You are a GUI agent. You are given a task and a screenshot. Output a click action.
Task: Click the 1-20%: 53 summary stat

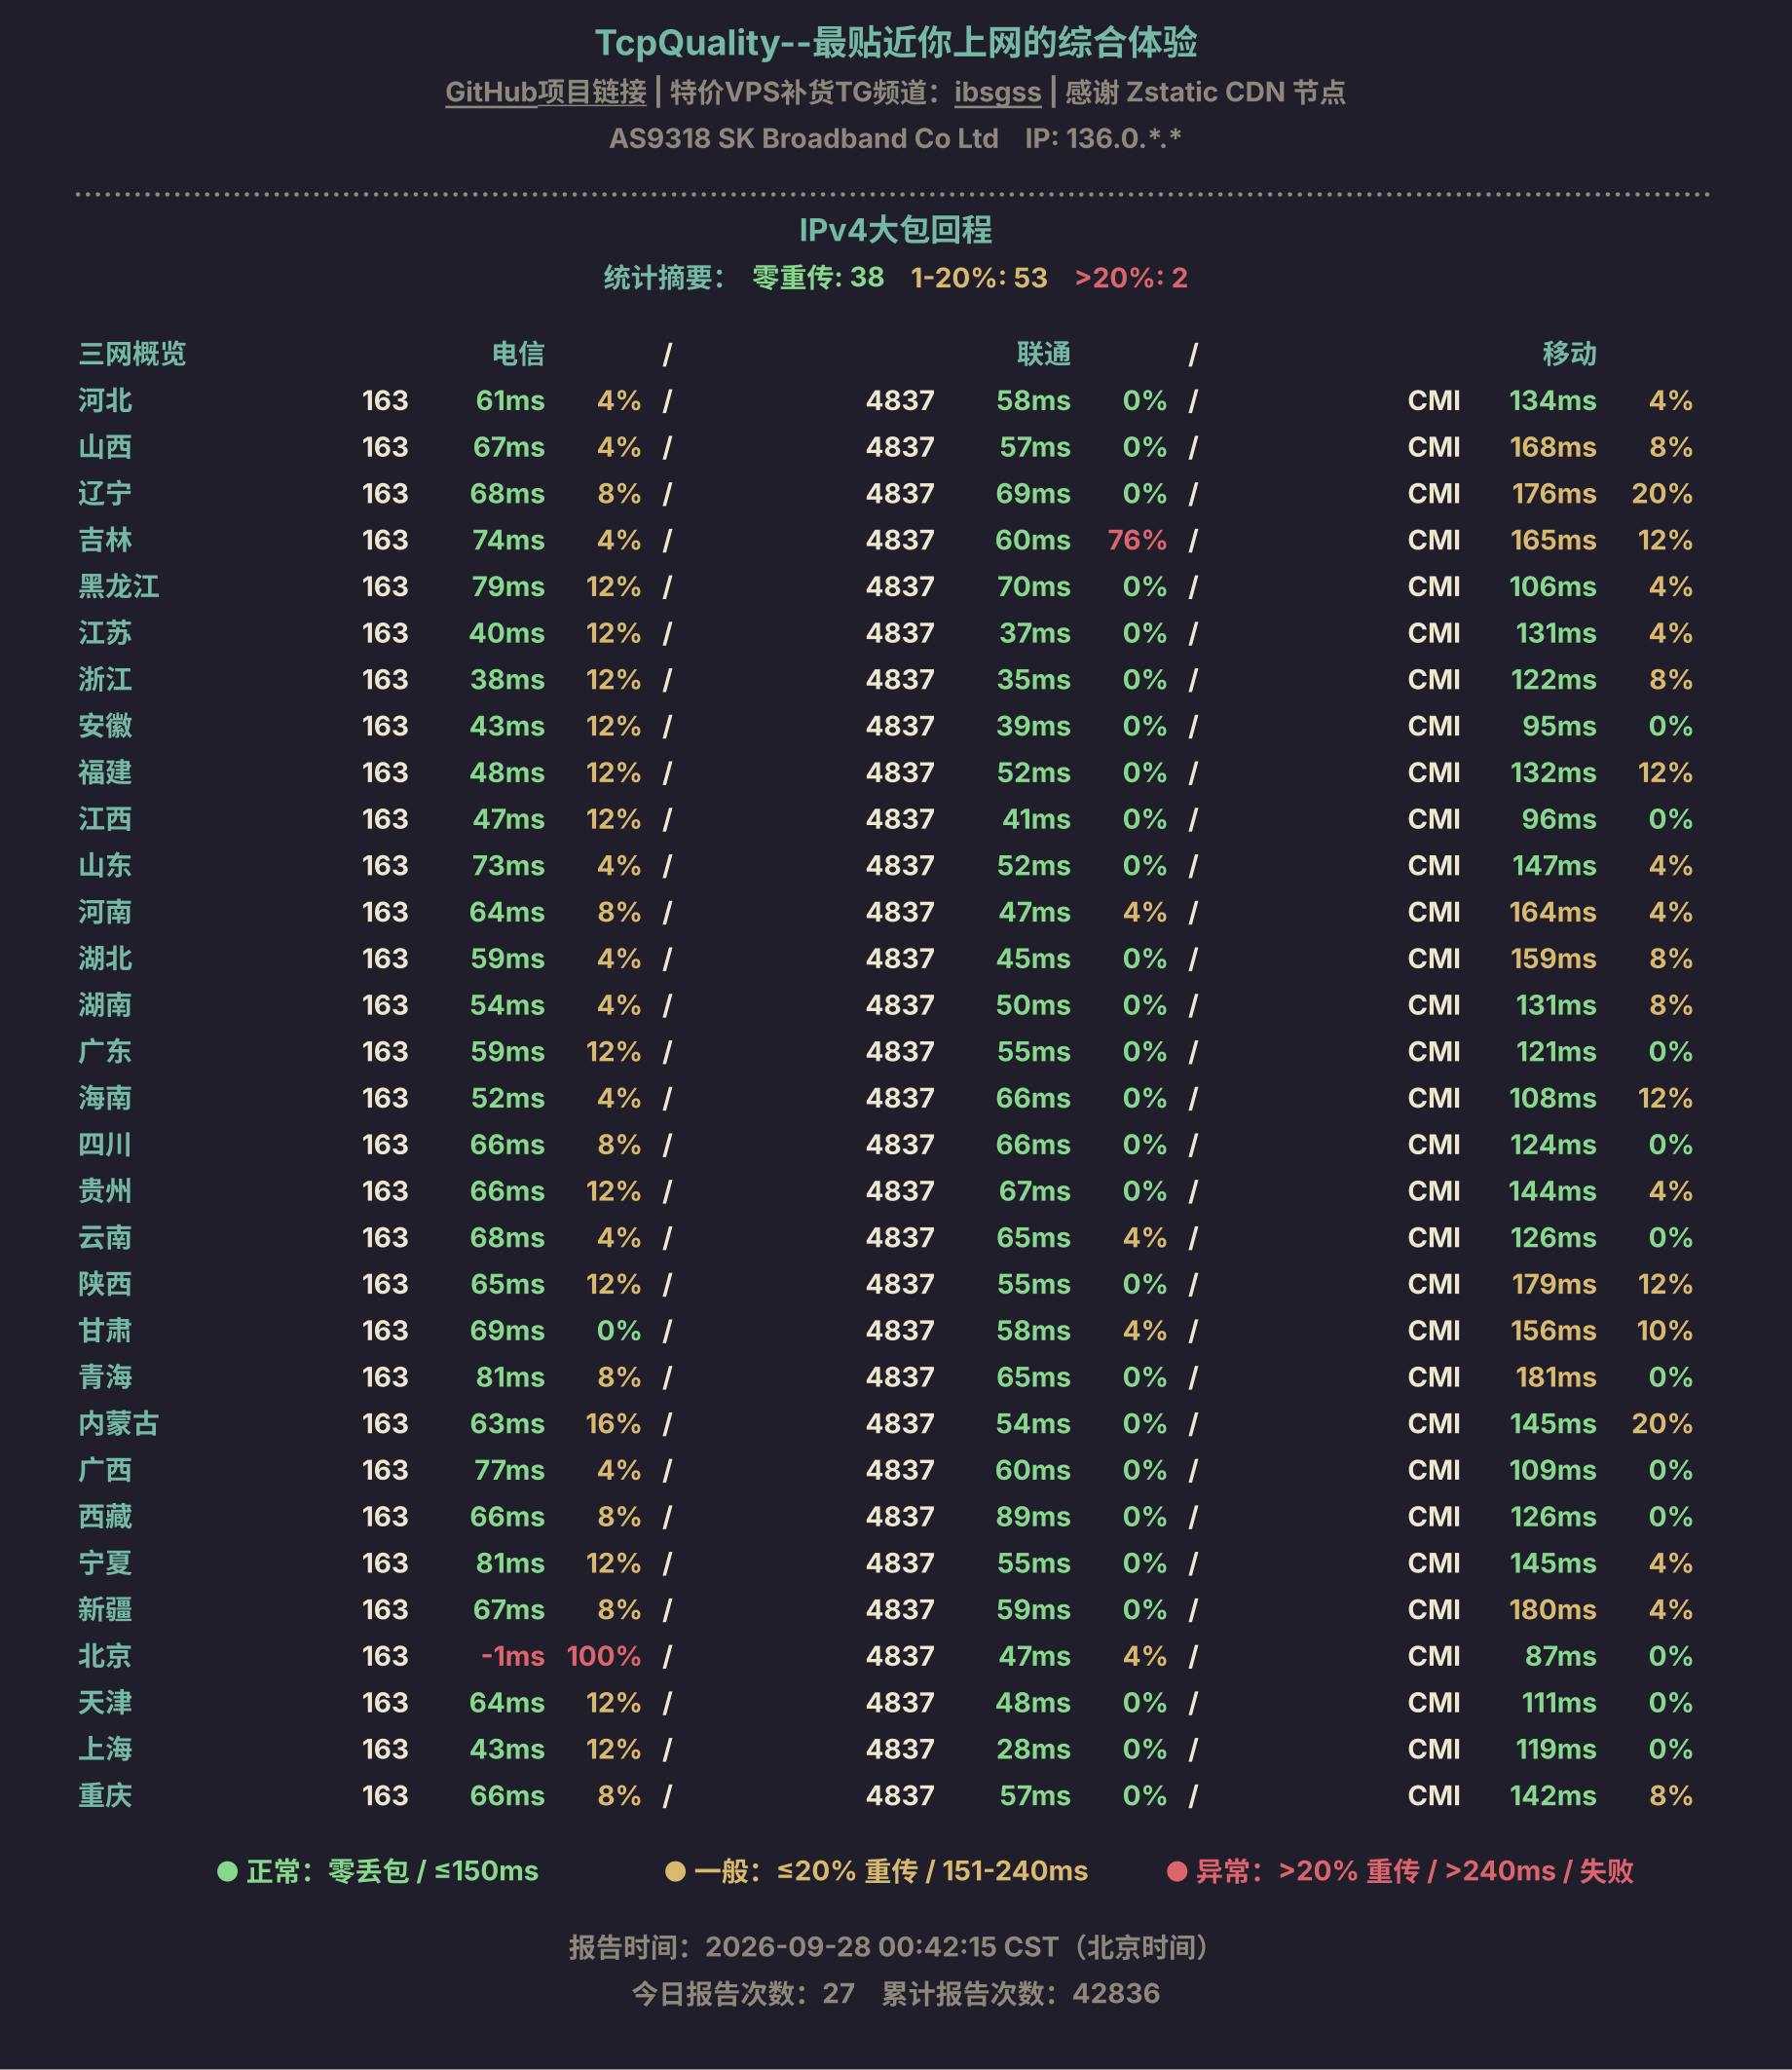point(979,278)
